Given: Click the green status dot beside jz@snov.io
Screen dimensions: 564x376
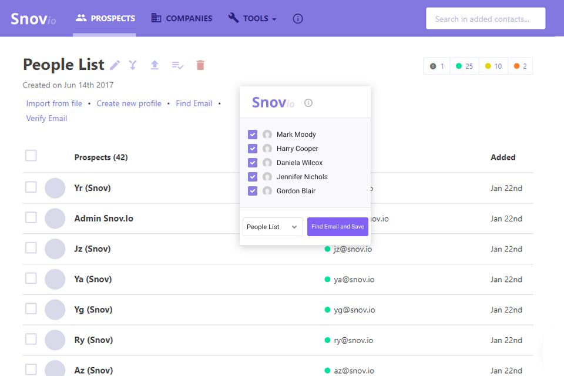Looking at the screenshot, I should [327, 249].
